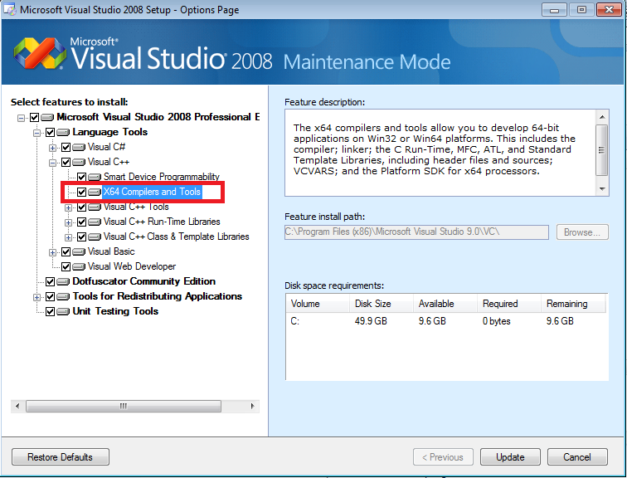This screenshot has width=627, height=478.
Task: Click the feature tree scroll right arrow
Action: (253, 406)
